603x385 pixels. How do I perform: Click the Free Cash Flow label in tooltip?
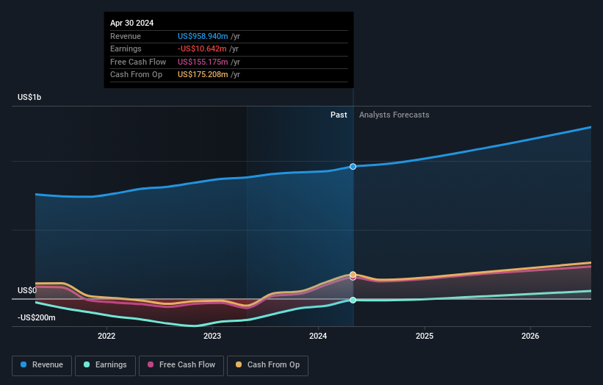click(x=138, y=62)
